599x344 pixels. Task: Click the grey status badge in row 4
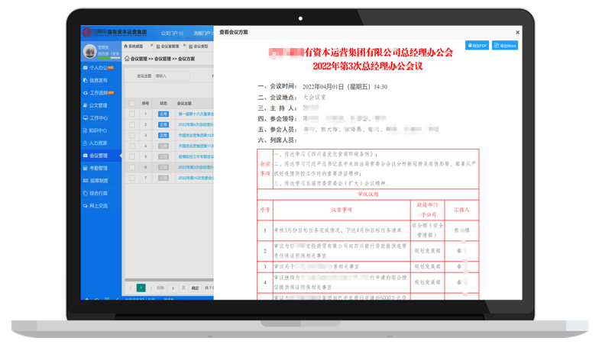click(x=164, y=146)
